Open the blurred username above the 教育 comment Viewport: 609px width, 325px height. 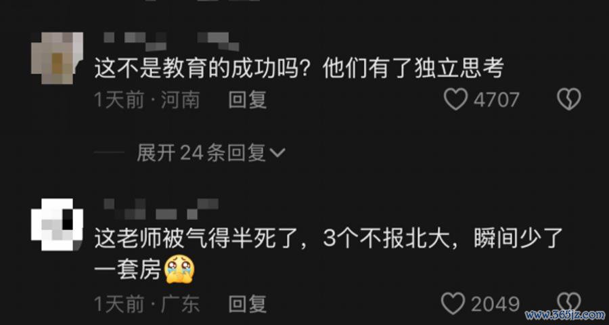171,41
